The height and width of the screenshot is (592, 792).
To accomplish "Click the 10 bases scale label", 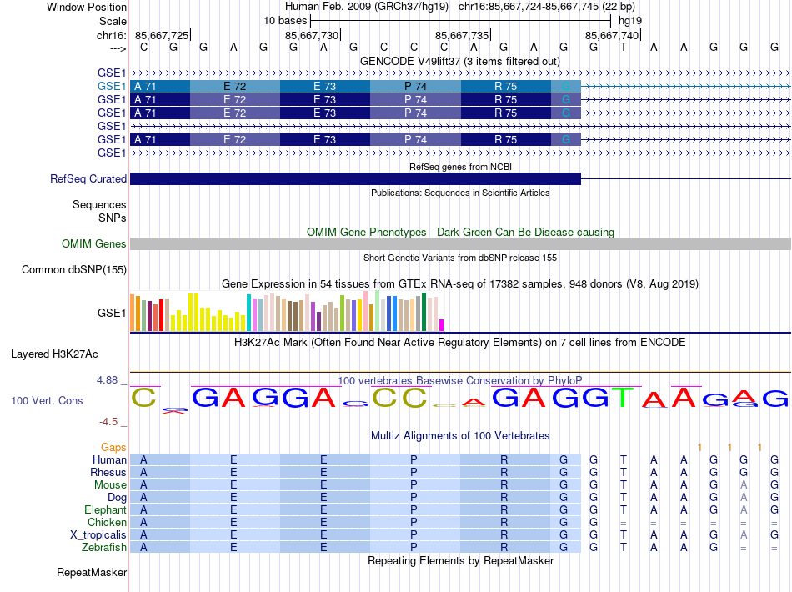I will pyautogui.click(x=285, y=21).
